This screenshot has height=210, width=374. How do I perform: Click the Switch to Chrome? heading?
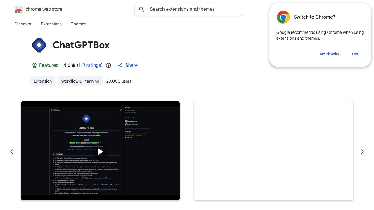coord(314,17)
